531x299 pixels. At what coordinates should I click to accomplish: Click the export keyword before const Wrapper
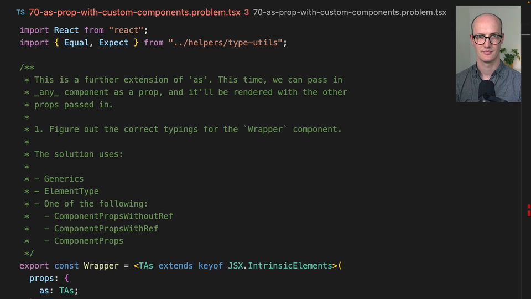click(x=34, y=266)
